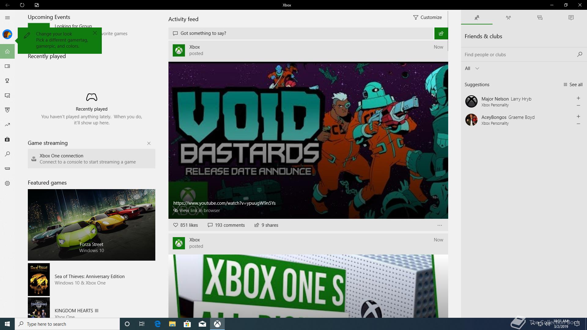The image size is (587, 330).
Task: Remove Major Nelson suggestion
Action: [578, 105]
